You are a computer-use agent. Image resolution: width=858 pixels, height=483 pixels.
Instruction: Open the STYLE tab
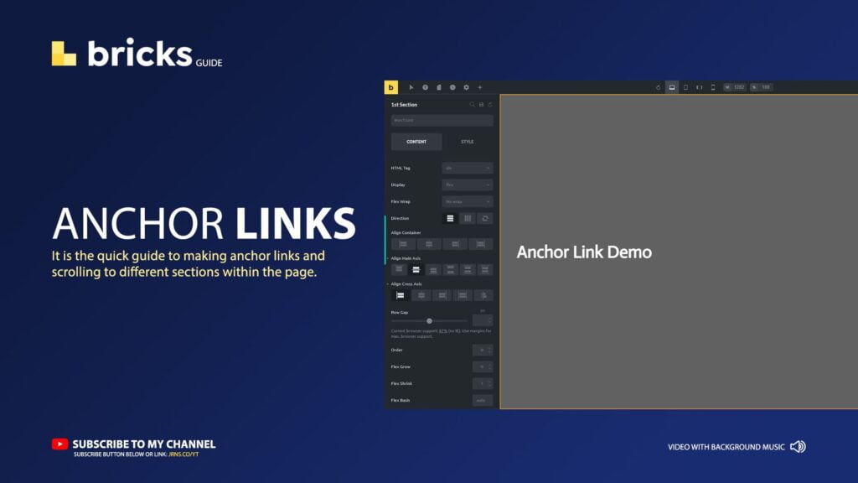[x=468, y=142]
